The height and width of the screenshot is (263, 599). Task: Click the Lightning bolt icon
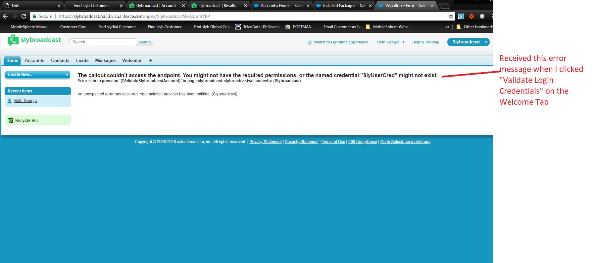pos(310,42)
